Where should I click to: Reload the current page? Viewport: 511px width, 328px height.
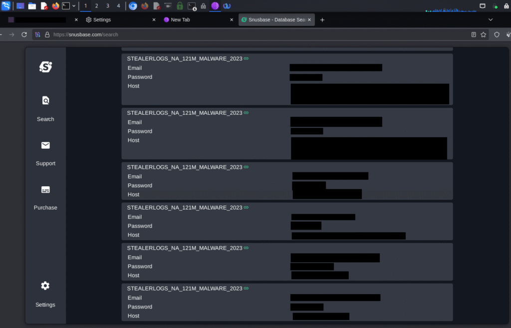24,34
